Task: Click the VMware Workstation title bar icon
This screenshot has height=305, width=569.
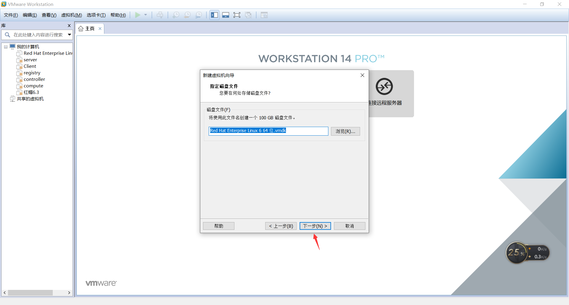Action: point(4,4)
